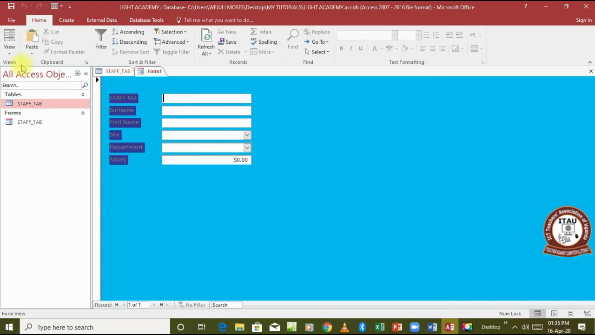Sort records Descending
Viewport: 595px width, 335px height.
pos(129,42)
